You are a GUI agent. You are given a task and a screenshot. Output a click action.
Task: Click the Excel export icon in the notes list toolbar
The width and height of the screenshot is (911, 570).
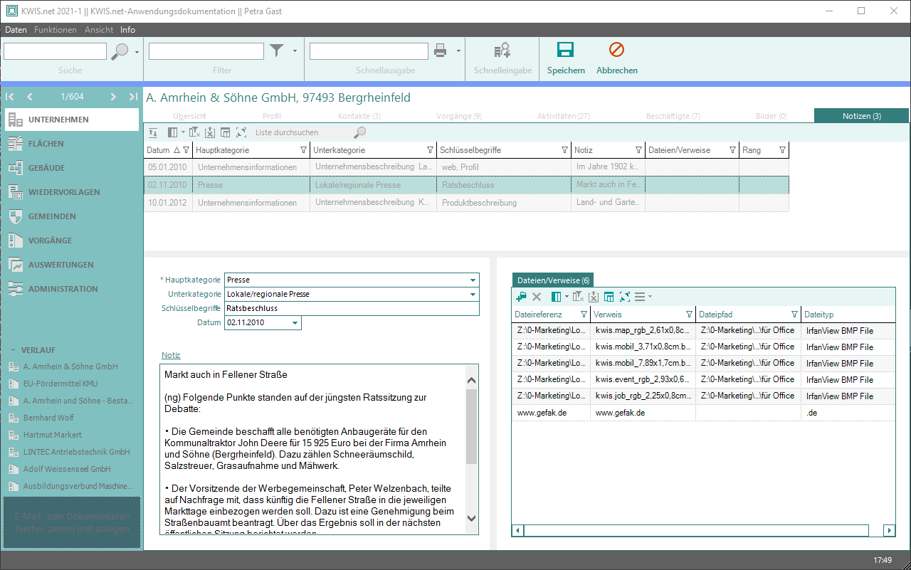click(x=210, y=132)
